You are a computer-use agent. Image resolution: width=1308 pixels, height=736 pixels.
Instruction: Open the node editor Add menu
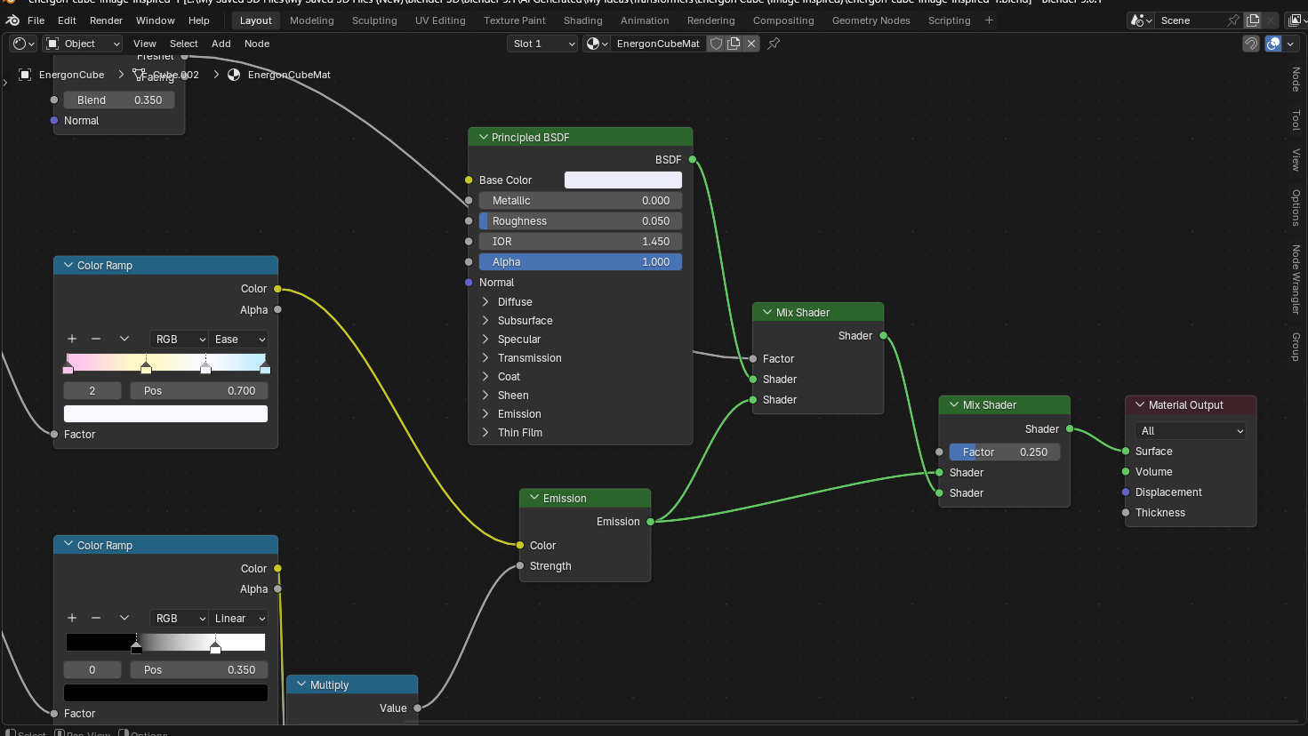(x=221, y=44)
